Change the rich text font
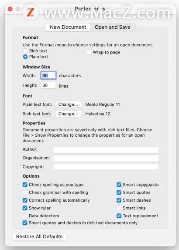 68,114
